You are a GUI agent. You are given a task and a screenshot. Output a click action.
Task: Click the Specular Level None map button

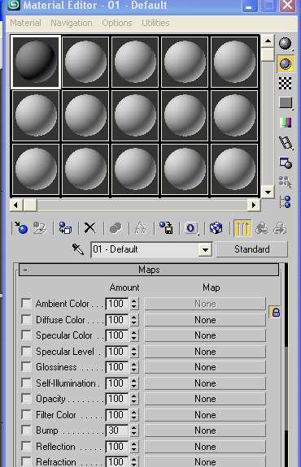pyautogui.click(x=205, y=352)
